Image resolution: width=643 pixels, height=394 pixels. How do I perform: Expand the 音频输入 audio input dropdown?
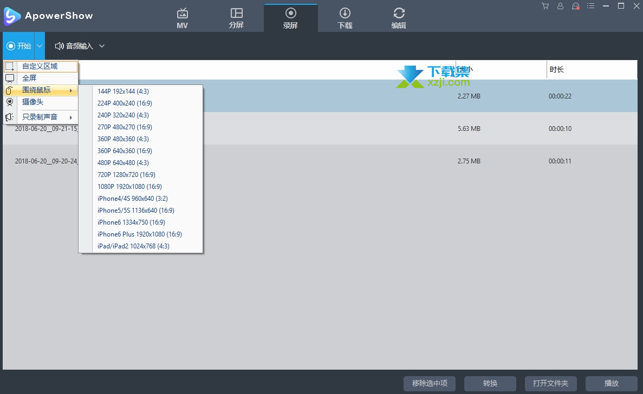click(x=80, y=46)
